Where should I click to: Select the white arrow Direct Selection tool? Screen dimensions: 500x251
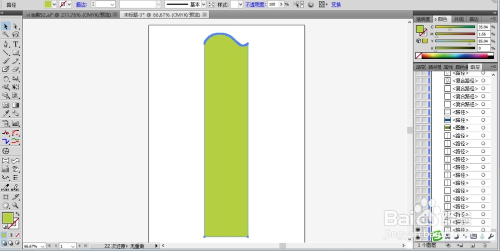click(15, 26)
